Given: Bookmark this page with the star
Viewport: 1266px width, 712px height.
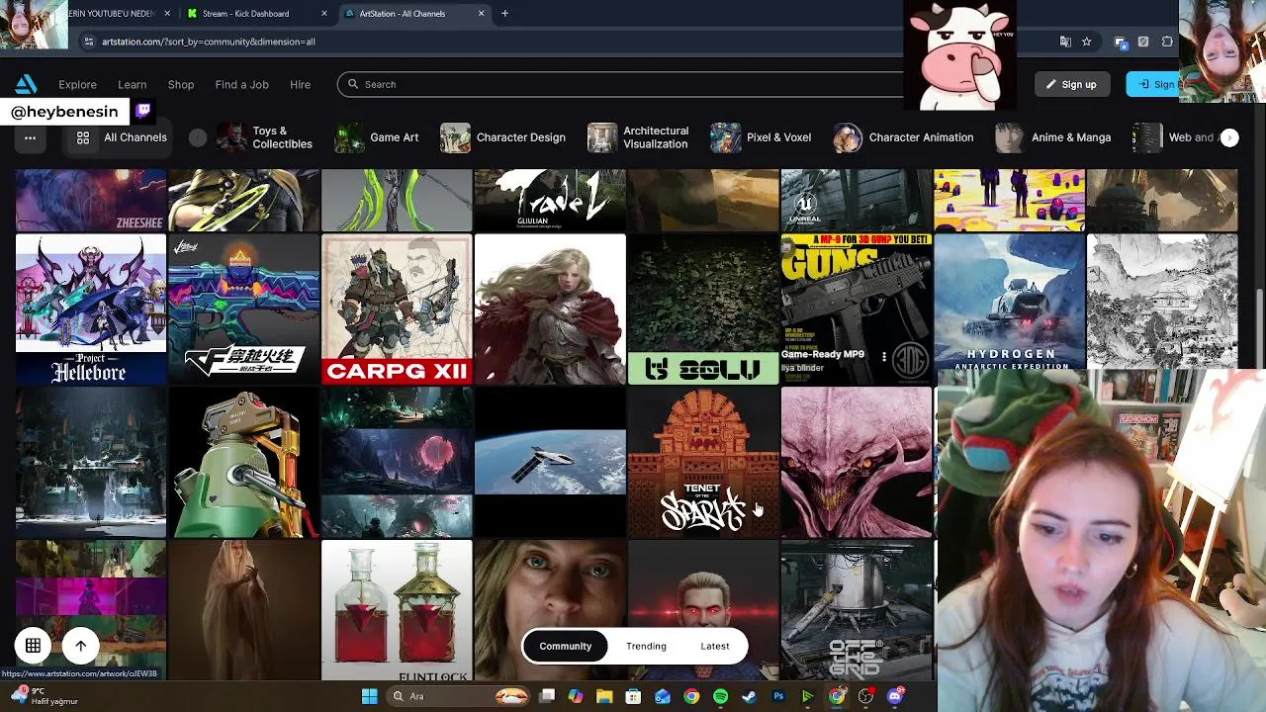Looking at the screenshot, I should [x=1086, y=42].
